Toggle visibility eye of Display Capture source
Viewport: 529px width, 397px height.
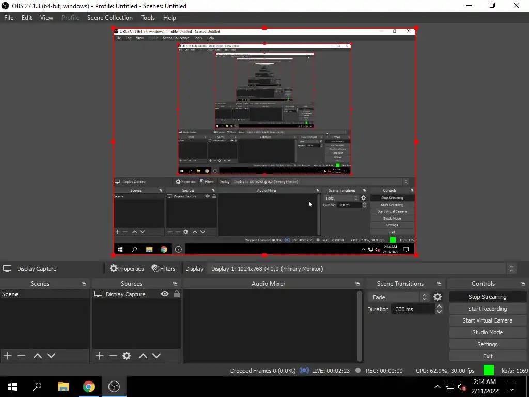click(x=165, y=294)
